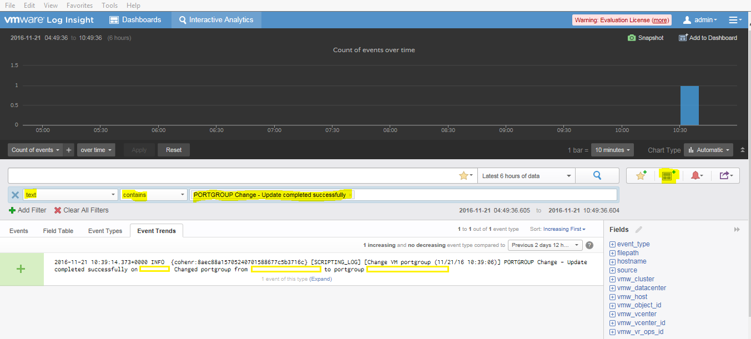Run the search with magnifier button
This screenshot has height=339, width=751.
pos(597,176)
